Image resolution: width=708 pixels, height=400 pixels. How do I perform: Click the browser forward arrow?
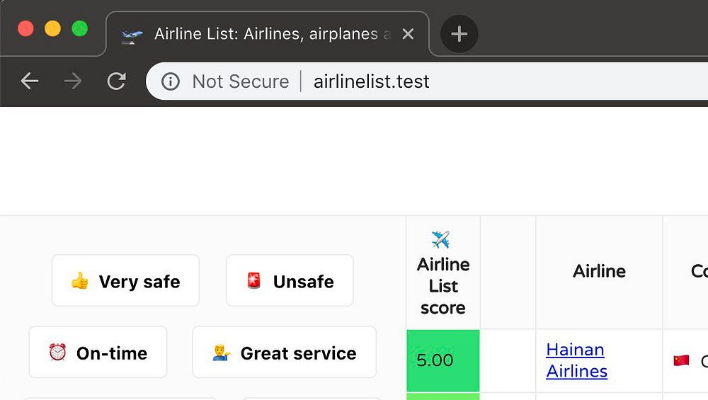coord(73,81)
